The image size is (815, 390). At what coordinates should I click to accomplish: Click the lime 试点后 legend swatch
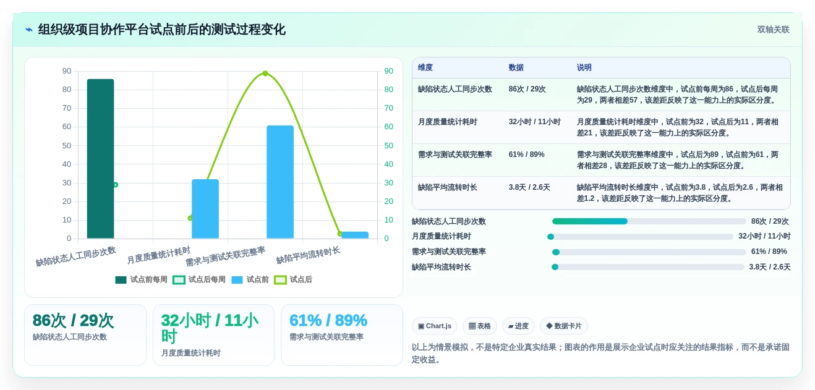[x=280, y=280]
